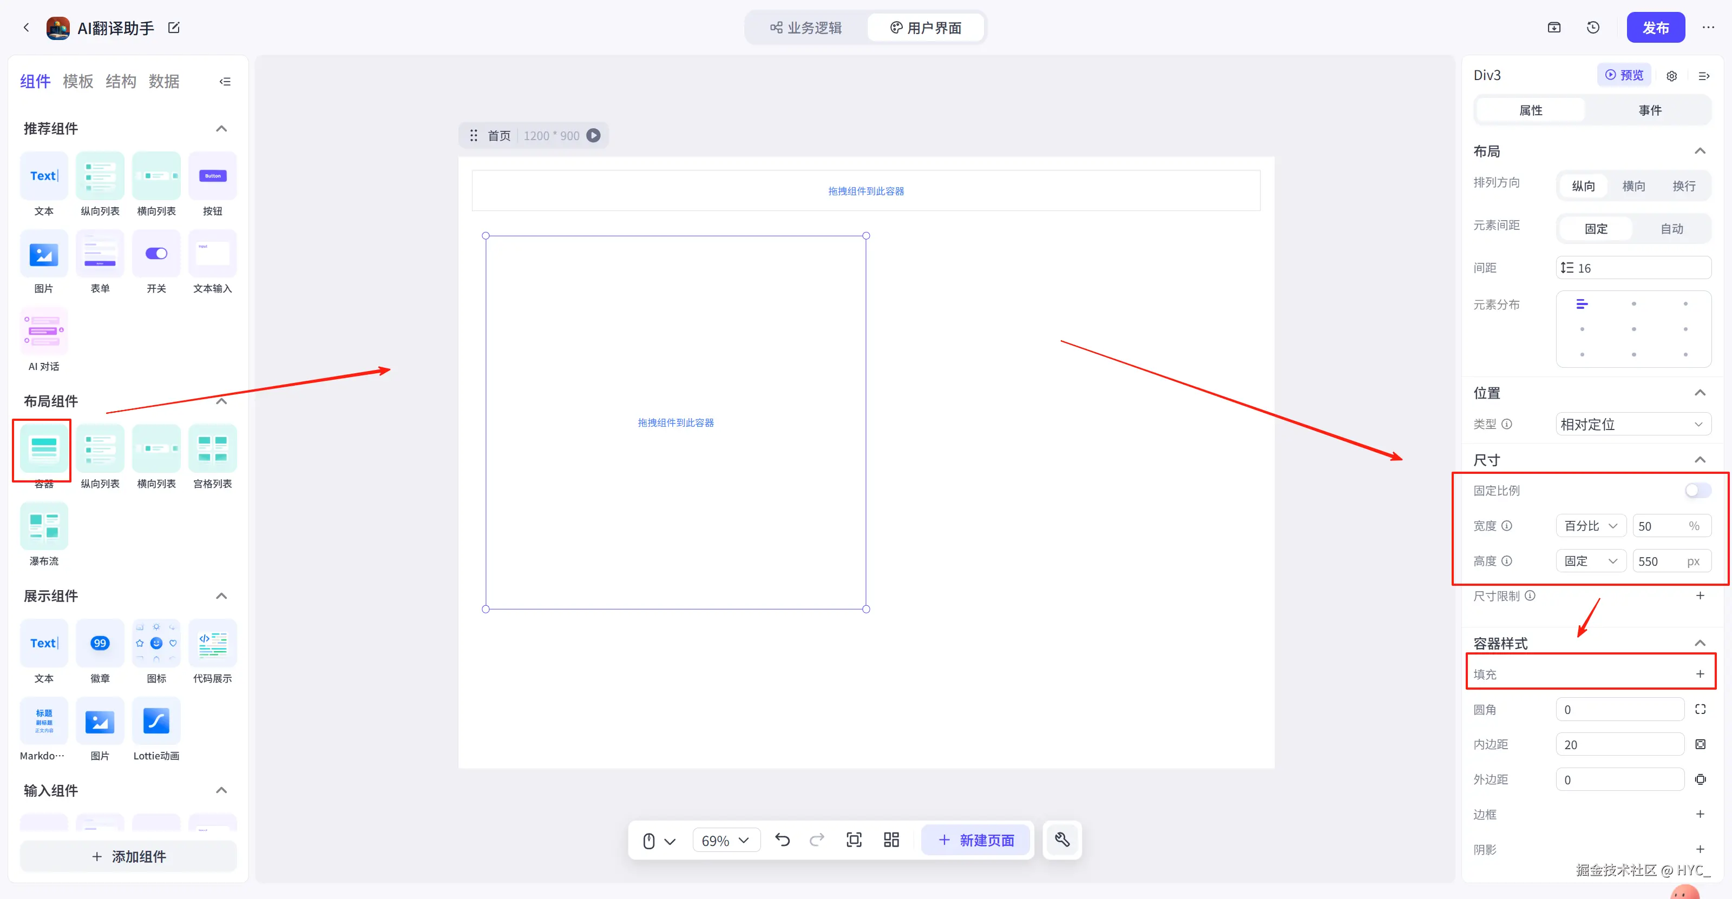Click the 添加组件 button
This screenshot has width=1732, height=899.
128,856
